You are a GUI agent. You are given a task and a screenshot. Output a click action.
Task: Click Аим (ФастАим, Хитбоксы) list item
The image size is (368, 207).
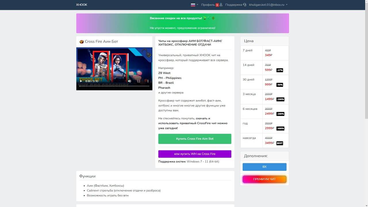tap(106, 186)
